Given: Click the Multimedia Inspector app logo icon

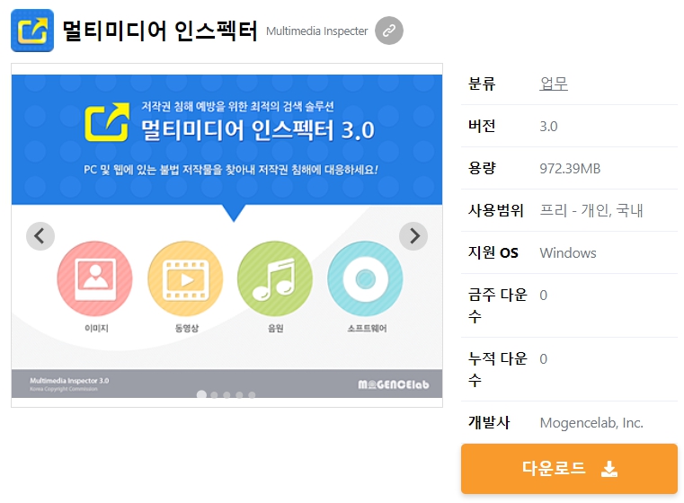Looking at the screenshot, I should point(32,31).
